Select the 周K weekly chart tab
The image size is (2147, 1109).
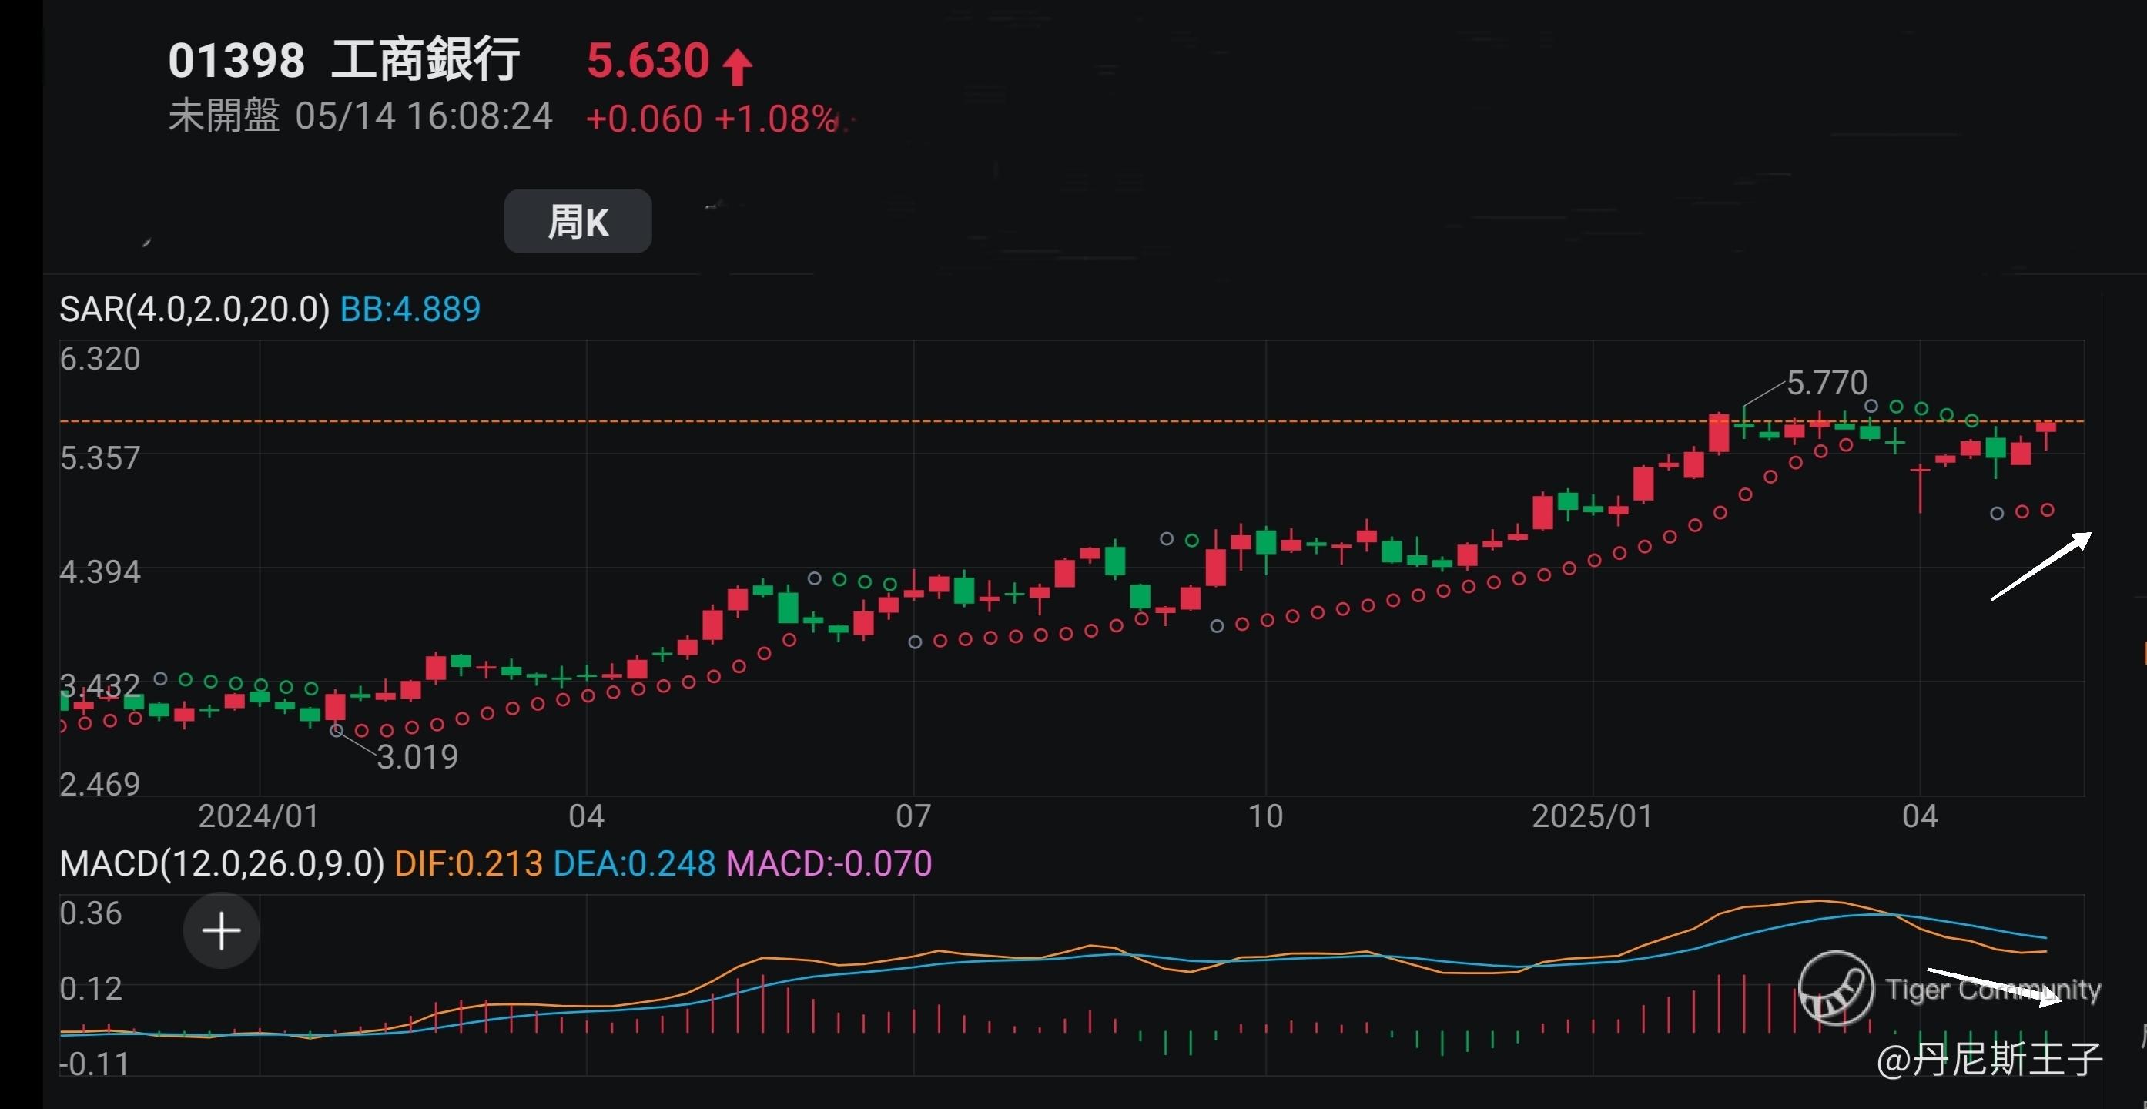point(578,221)
